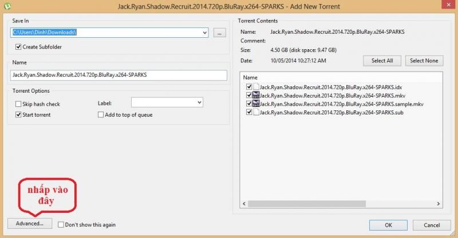Click the Select None button
Viewport: 458px width, 238px height.
pos(424,61)
